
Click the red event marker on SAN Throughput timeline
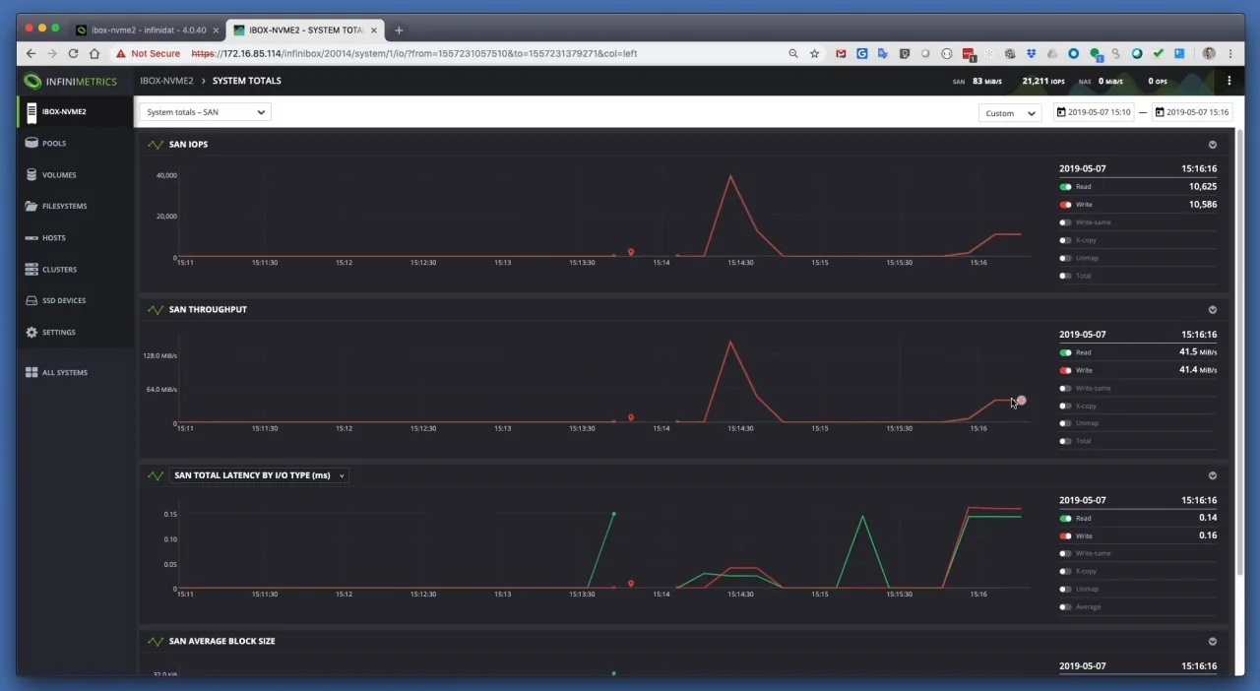pyautogui.click(x=631, y=417)
